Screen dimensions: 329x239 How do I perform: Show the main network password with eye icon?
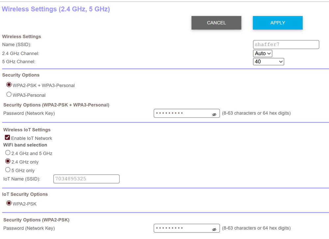tap(214, 114)
